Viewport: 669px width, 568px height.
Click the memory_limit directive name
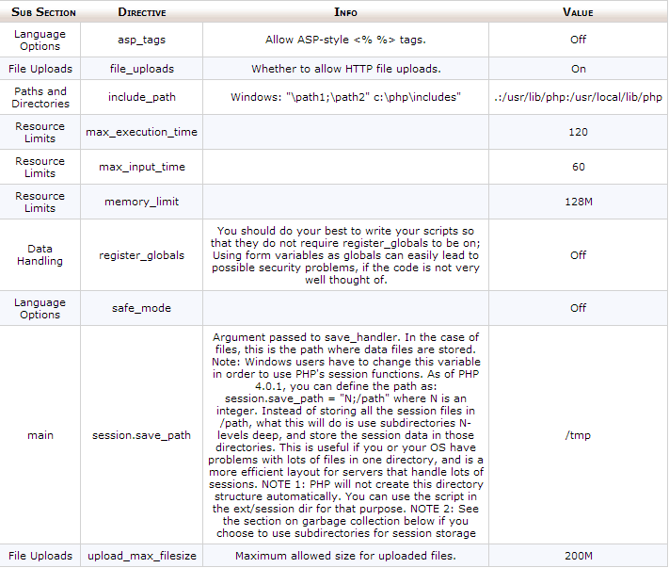coord(142,202)
